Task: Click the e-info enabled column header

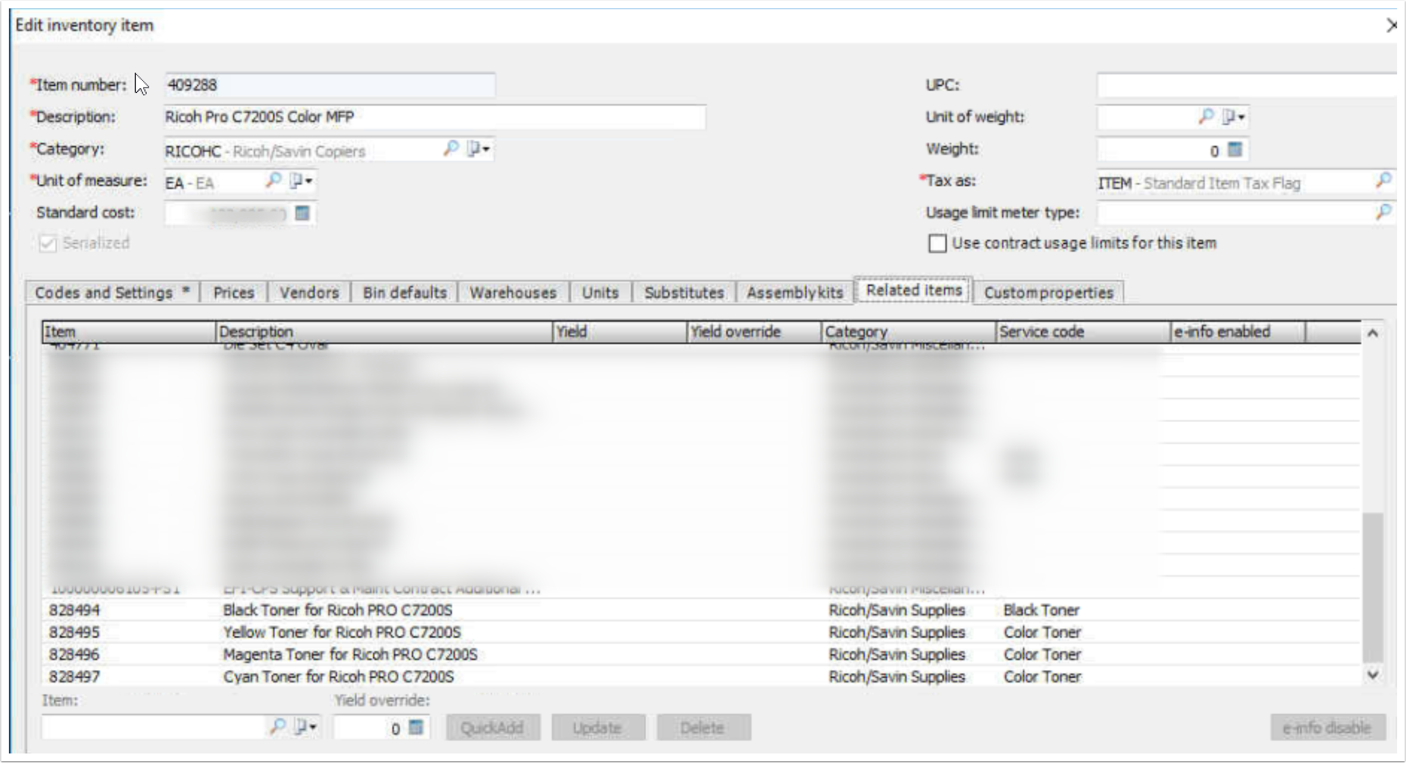Action: click(1238, 331)
